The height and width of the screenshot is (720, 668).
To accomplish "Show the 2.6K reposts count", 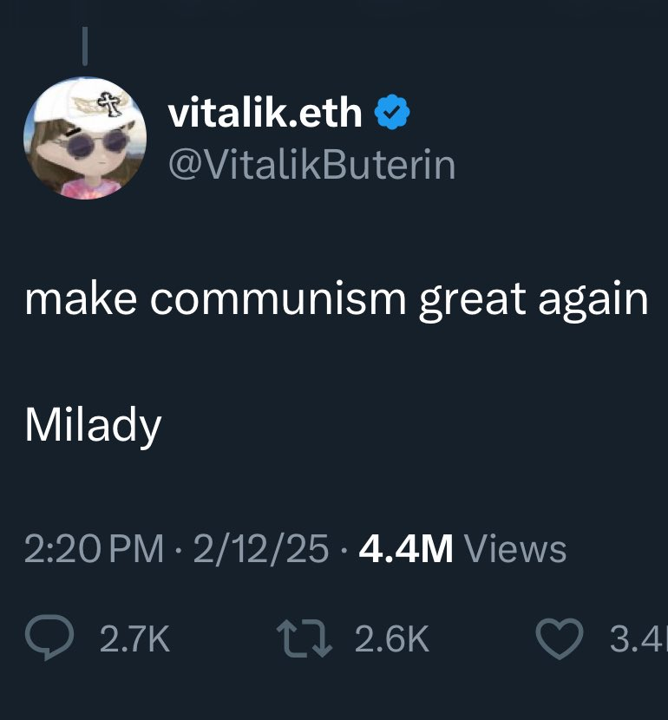I will point(392,638).
